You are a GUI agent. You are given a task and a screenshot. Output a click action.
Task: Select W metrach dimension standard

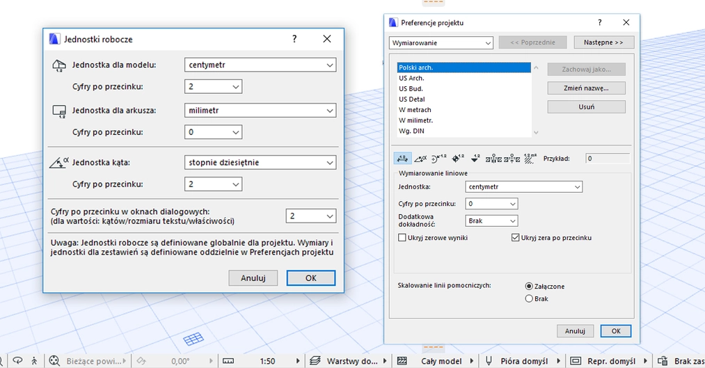[x=464, y=110]
